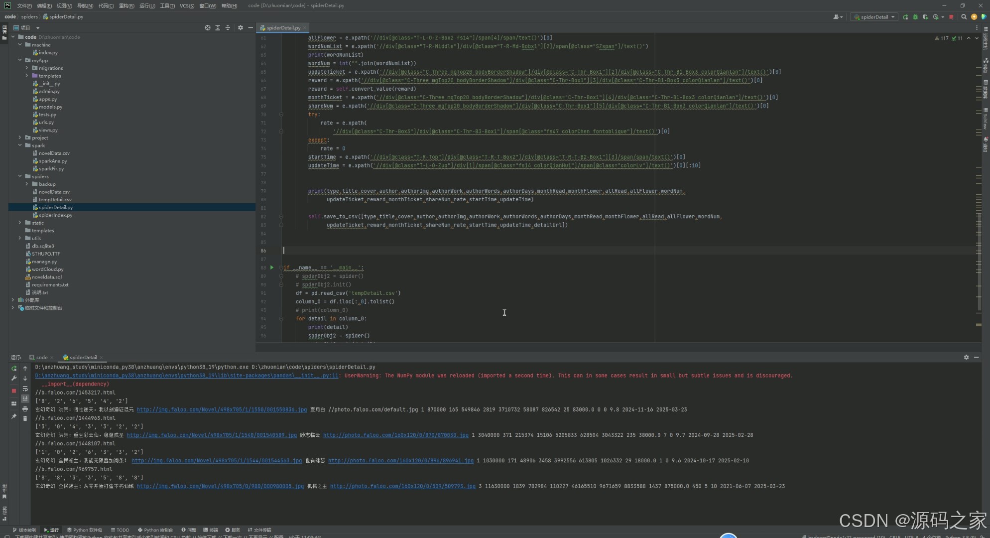This screenshot has height=538, width=990.
Task: Clear console output with trash icon
Action: pyautogui.click(x=25, y=418)
